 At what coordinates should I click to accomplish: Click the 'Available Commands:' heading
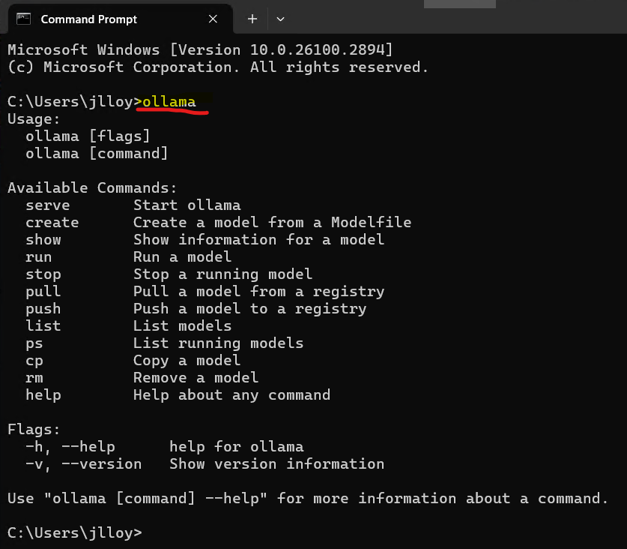92,188
